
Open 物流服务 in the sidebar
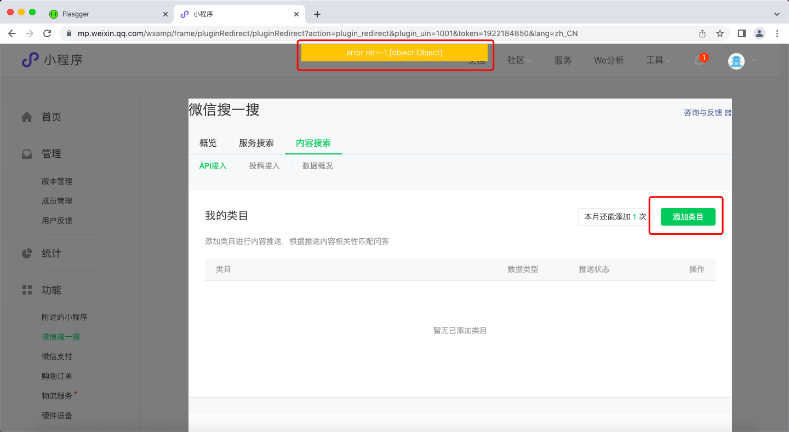[57, 396]
